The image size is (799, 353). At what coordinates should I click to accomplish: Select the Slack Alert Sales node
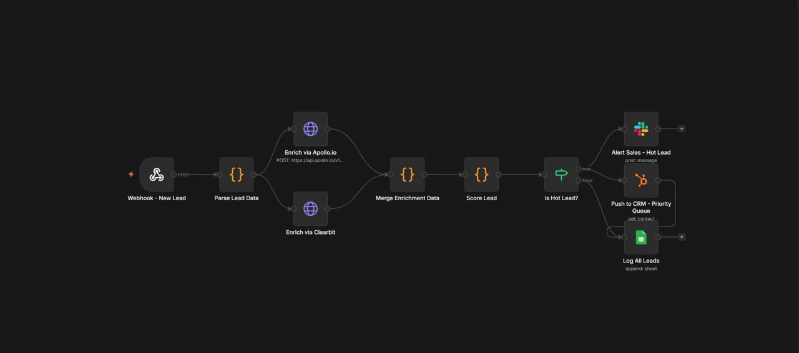pyautogui.click(x=641, y=129)
